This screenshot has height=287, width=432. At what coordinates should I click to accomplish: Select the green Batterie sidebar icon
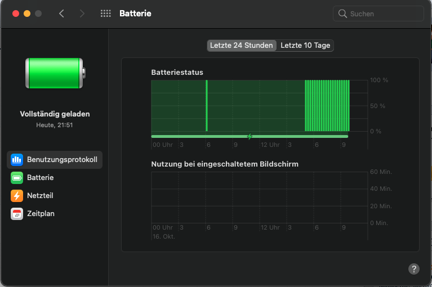(x=17, y=177)
